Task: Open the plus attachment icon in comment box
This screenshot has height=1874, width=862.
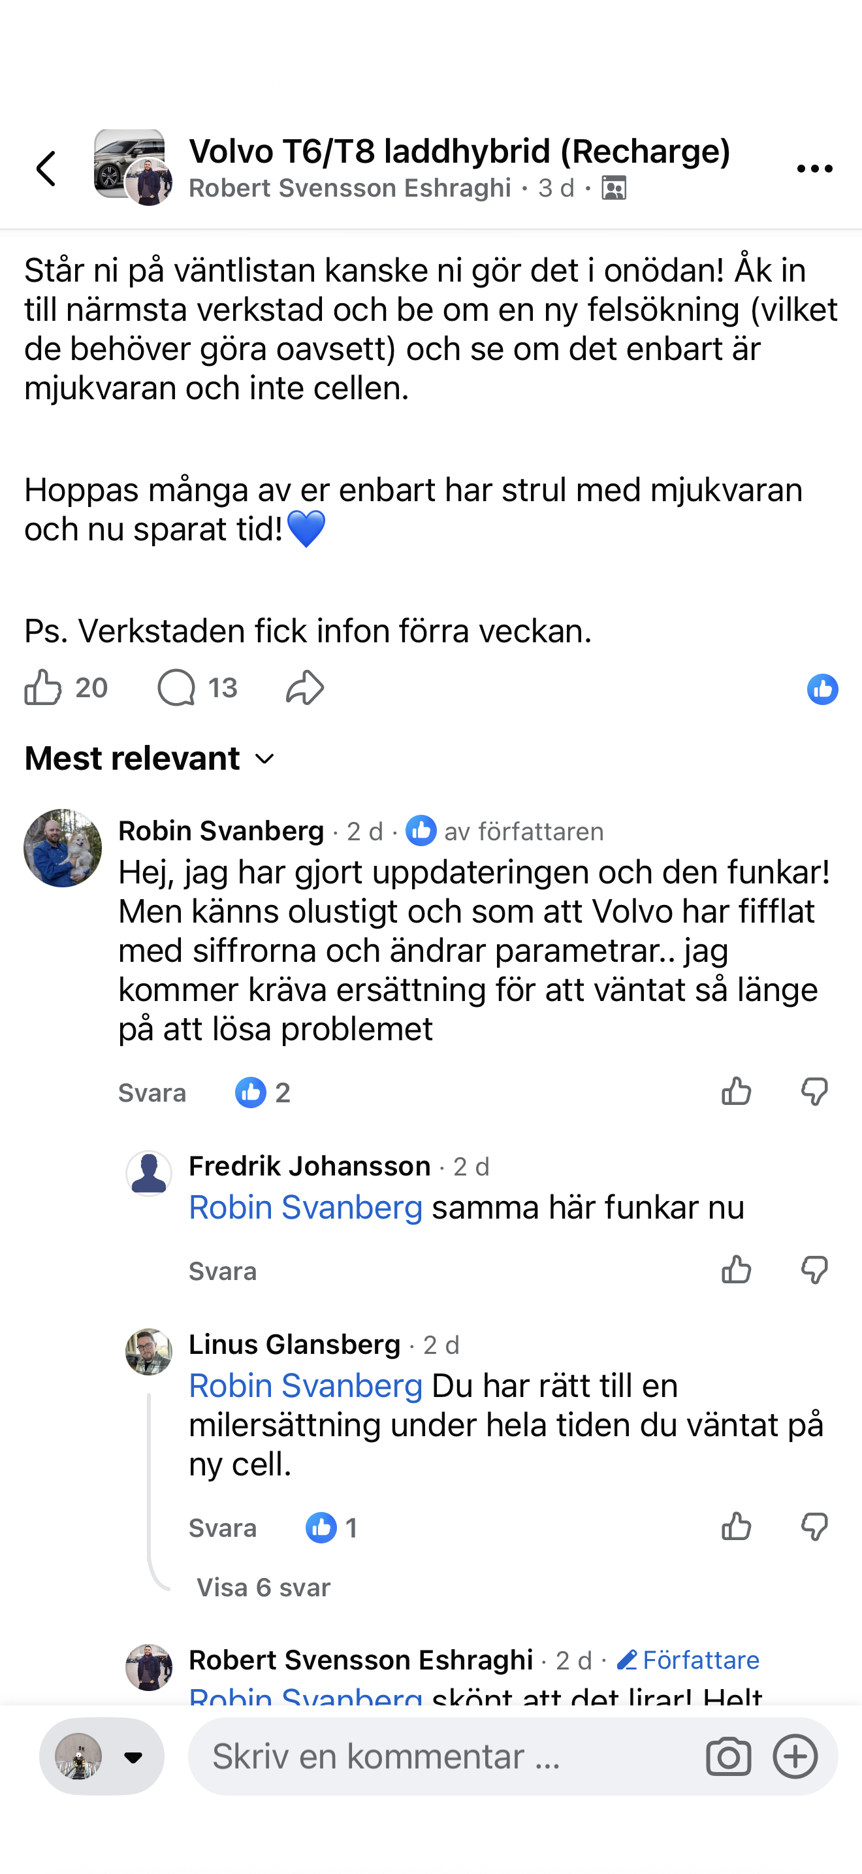Action: 795,1756
